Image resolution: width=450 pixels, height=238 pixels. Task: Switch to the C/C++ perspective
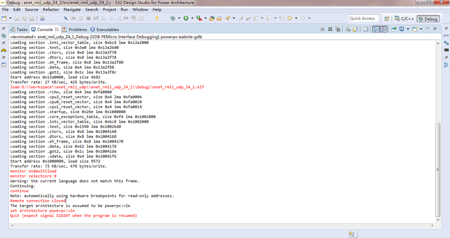click(404, 18)
